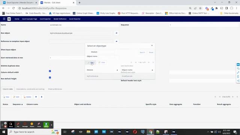Viewport: 240px width, 135px height.
Task: Select Rectangle tool in annotation toolbar
Action: (25, 124)
